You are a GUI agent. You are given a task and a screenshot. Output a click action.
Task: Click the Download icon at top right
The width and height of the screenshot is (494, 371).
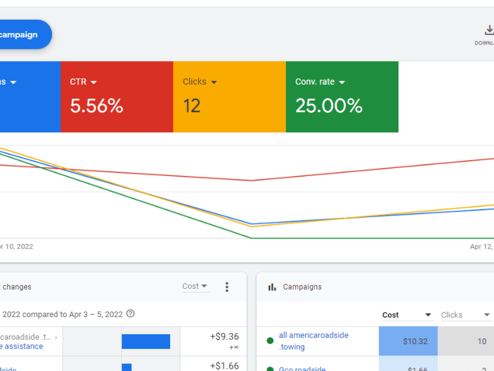[x=489, y=30]
